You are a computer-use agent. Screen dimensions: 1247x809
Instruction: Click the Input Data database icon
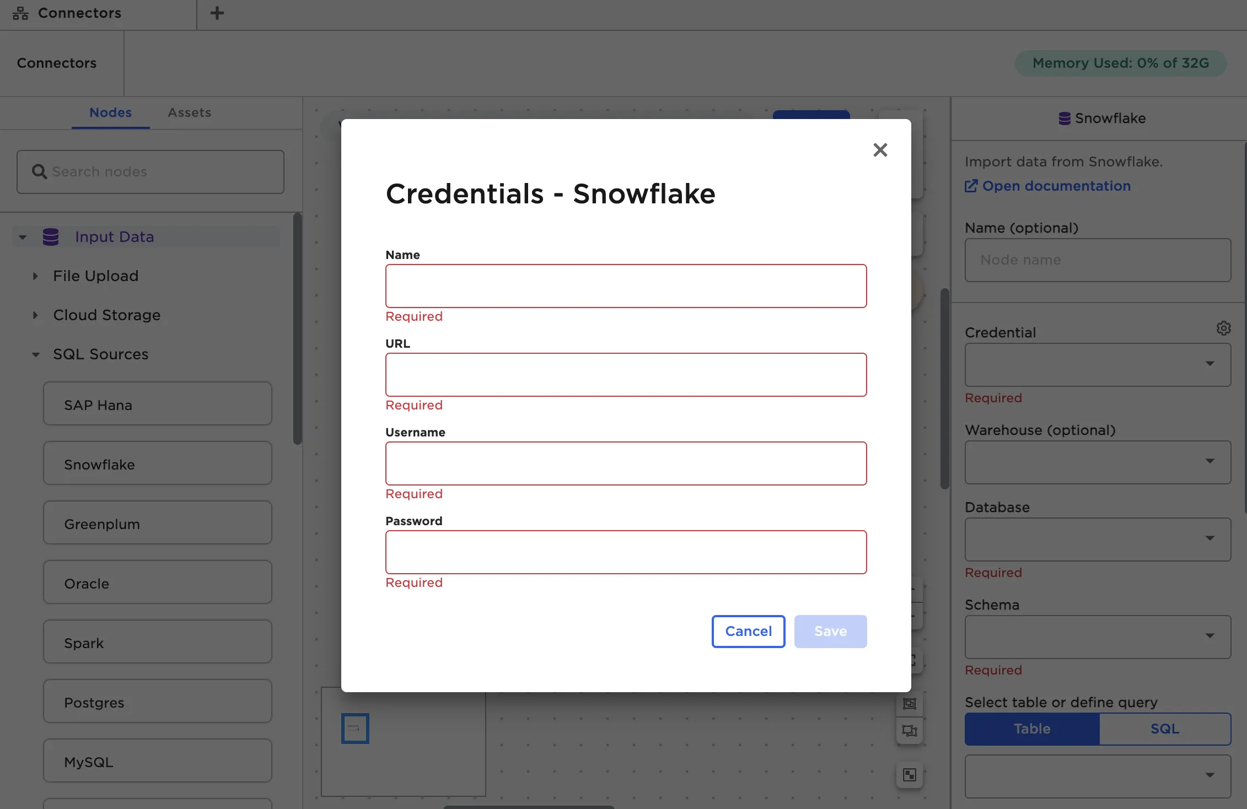pyautogui.click(x=51, y=237)
